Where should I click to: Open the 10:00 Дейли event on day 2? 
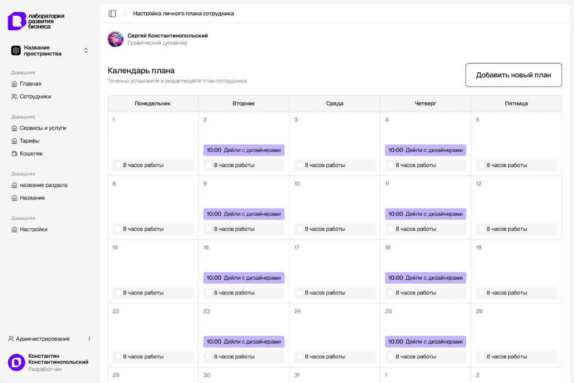tap(244, 150)
